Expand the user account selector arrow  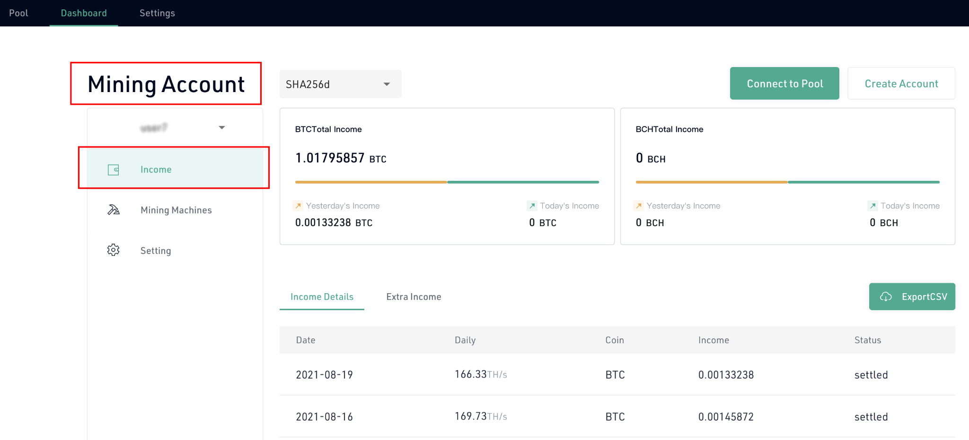pos(222,127)
